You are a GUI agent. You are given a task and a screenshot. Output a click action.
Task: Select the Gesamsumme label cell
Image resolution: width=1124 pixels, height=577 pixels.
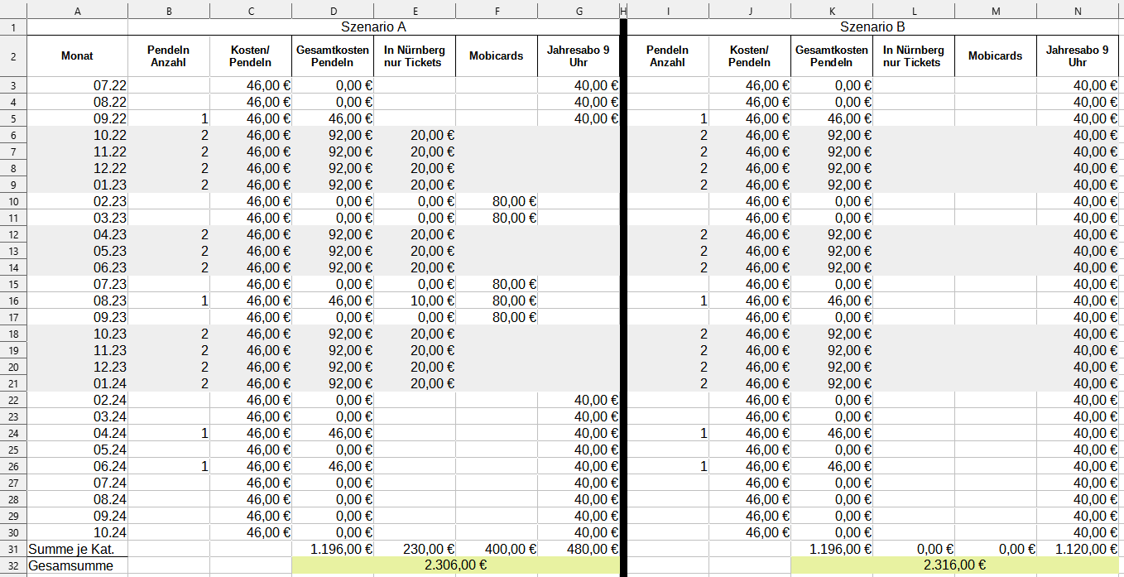pyautogui.click(x=77, y=565)
